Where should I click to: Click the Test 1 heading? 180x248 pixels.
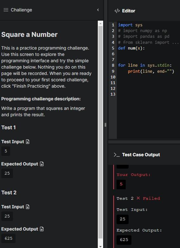[x=9, y=127]
